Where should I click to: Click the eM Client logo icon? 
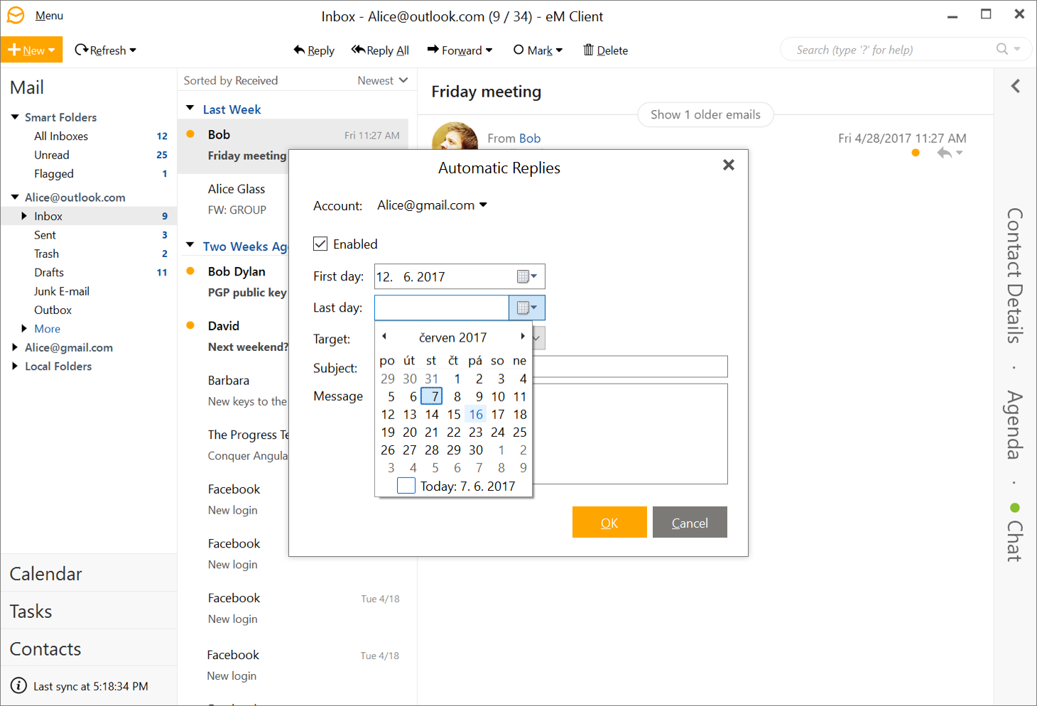16,15
